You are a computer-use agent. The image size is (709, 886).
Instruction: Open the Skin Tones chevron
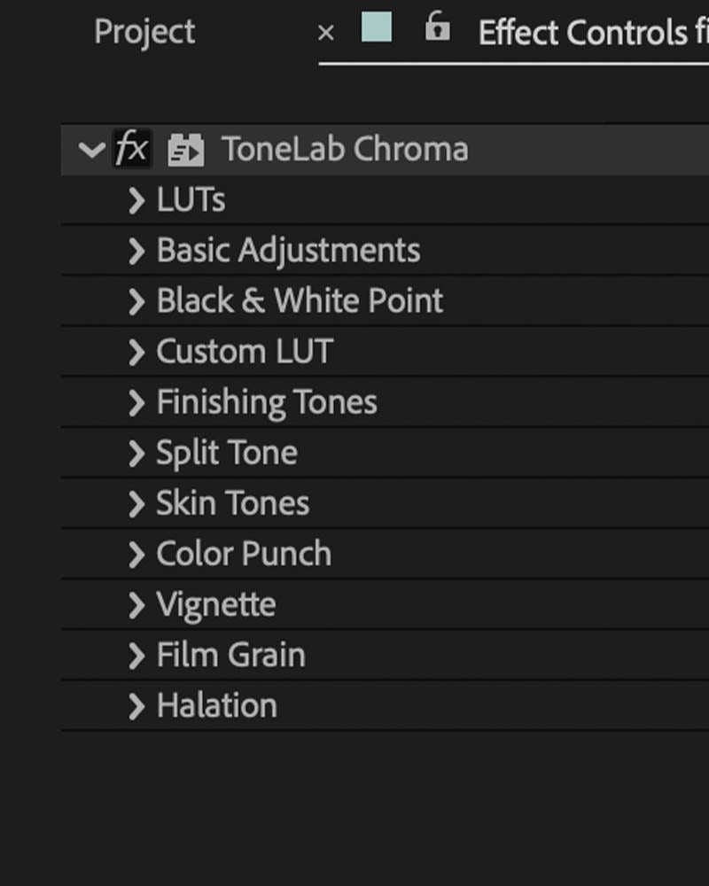click(136, 503)
